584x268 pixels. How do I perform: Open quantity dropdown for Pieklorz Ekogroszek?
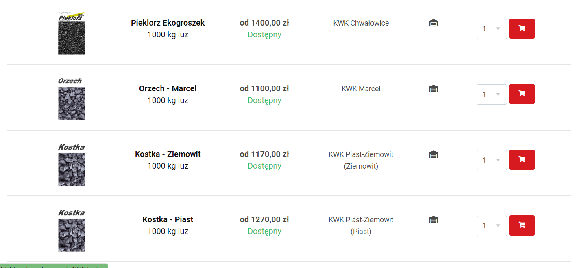click(492, 29)
